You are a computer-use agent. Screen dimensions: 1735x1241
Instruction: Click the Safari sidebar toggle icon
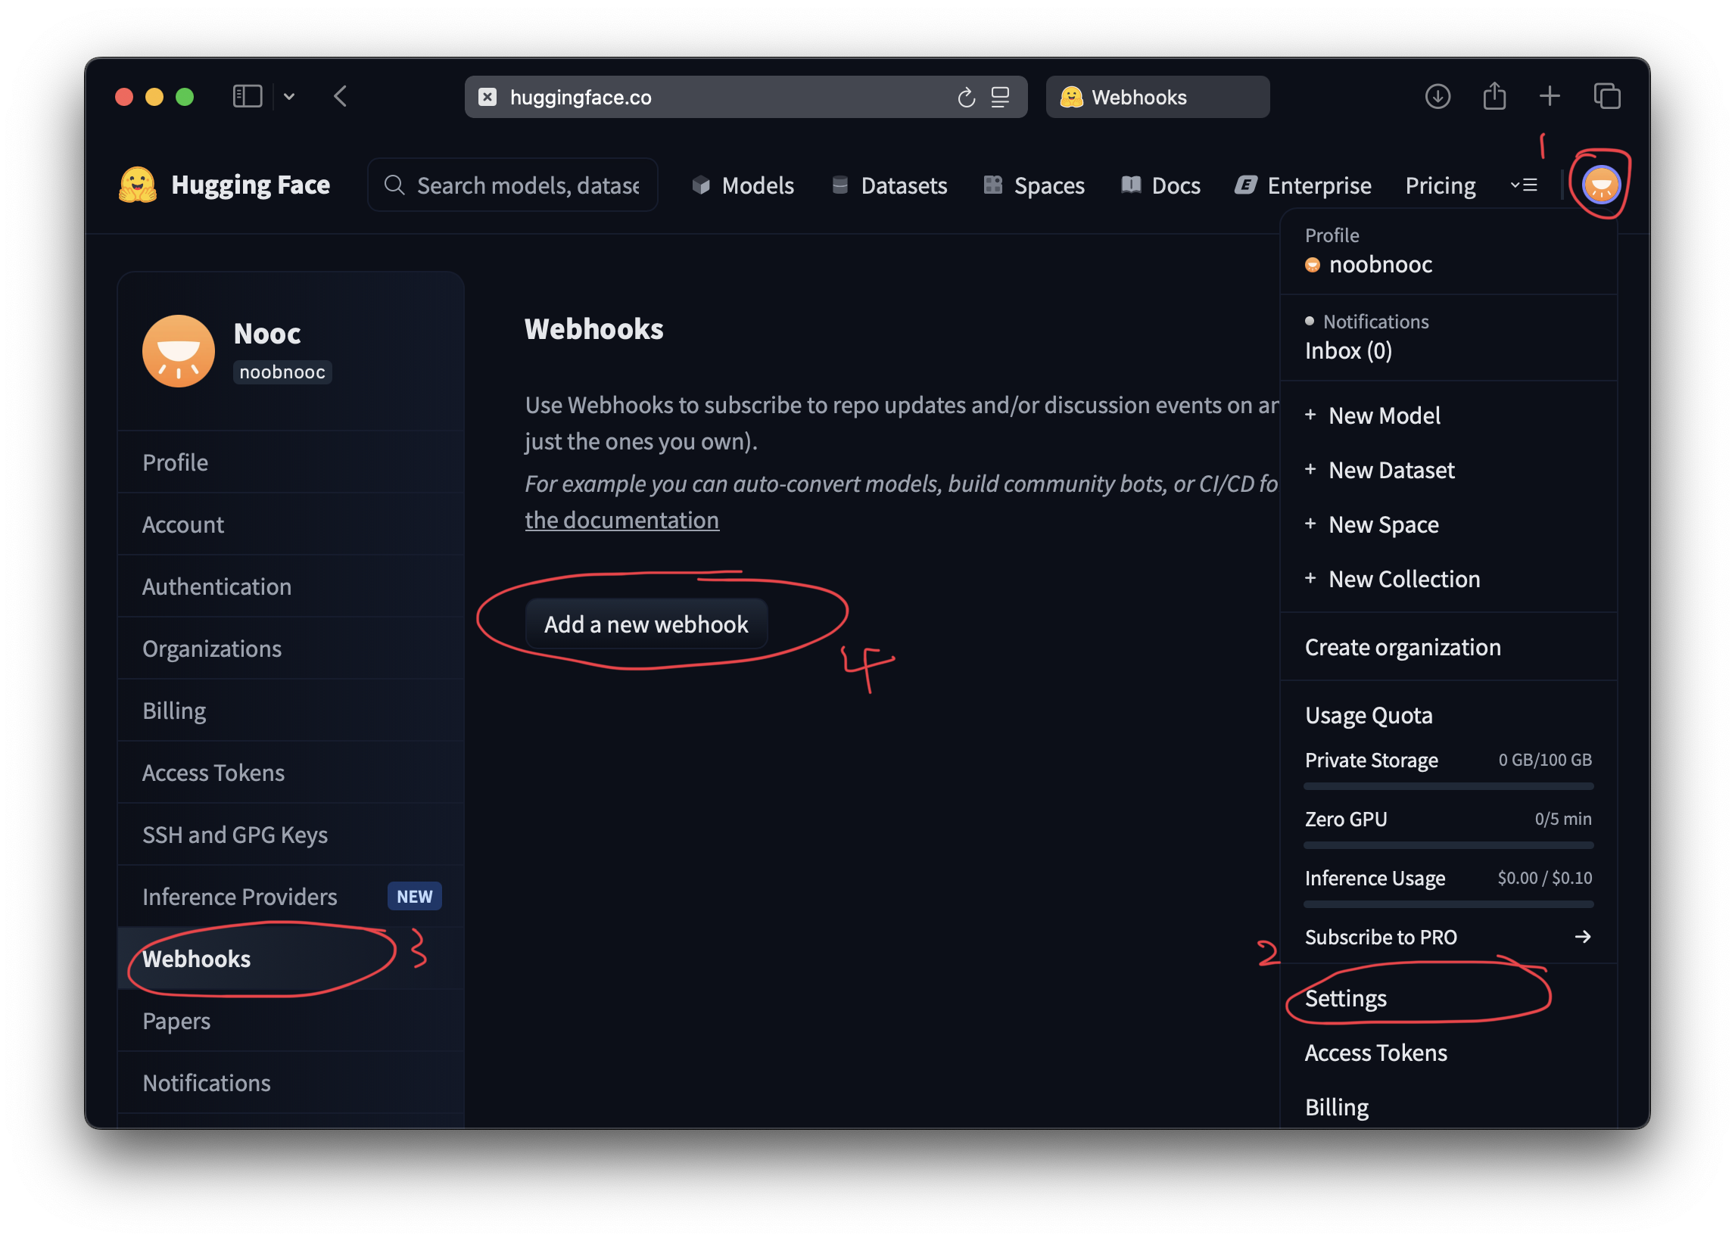pos(248,96)
